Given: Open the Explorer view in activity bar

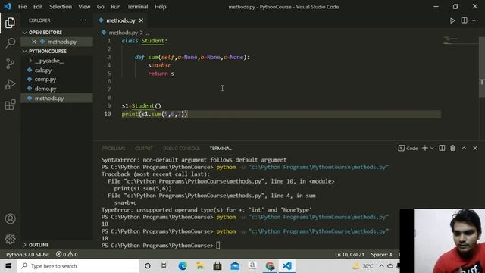Looking at the screenshot, I should click(x=10, y=23).
